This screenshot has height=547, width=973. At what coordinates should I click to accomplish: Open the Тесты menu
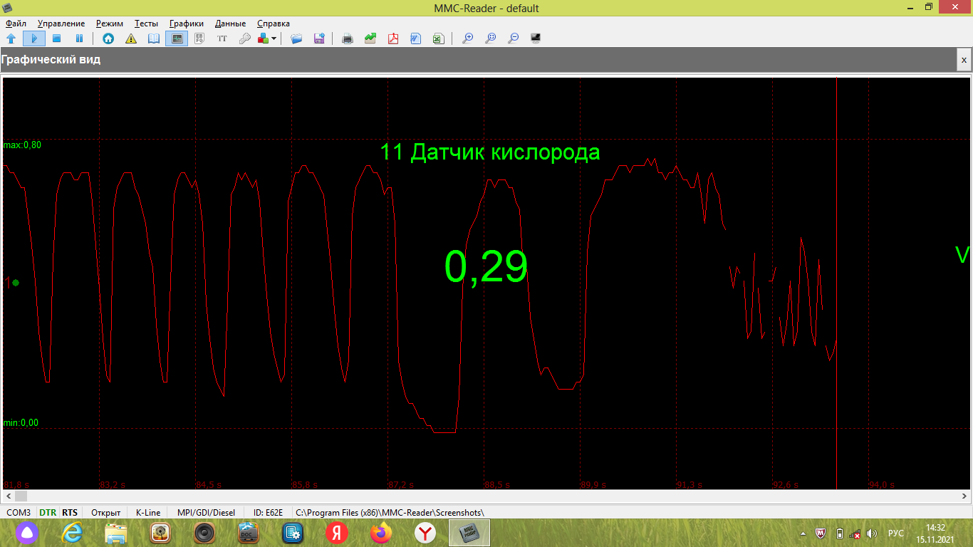tap(146, 24)
